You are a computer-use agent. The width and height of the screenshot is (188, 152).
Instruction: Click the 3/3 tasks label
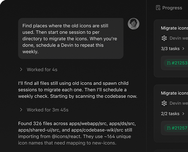point(170,49)
